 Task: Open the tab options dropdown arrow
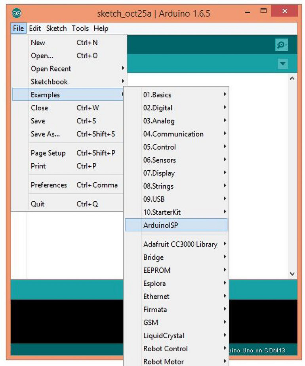(x=282, y=64)
